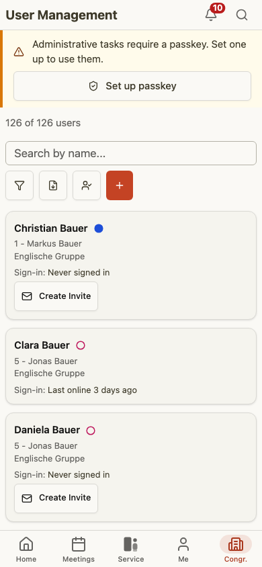This screenshot has width=262, height=567.
Task: Switch to the Meetings tab
Action: [x=79, y=550]
